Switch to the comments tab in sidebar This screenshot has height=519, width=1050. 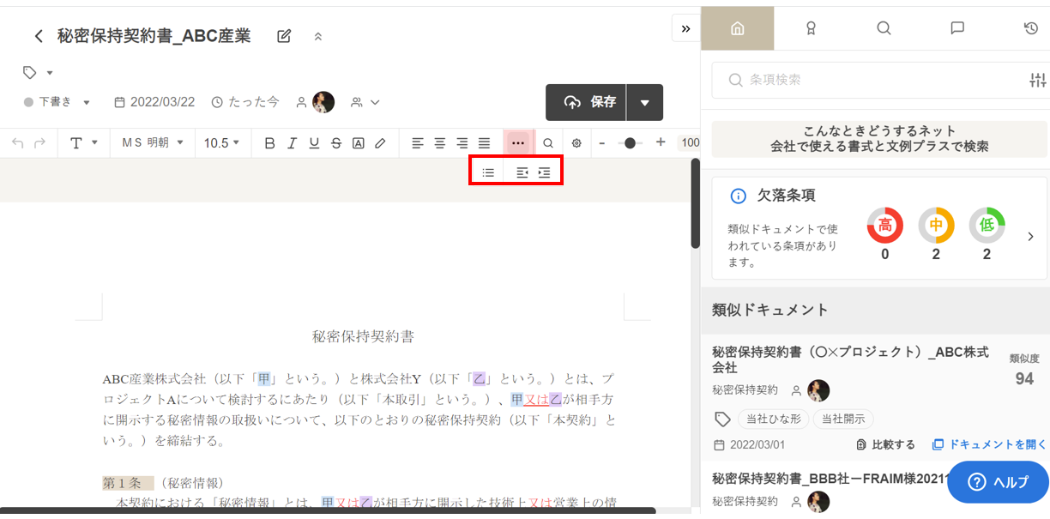(x=957, y=28)
